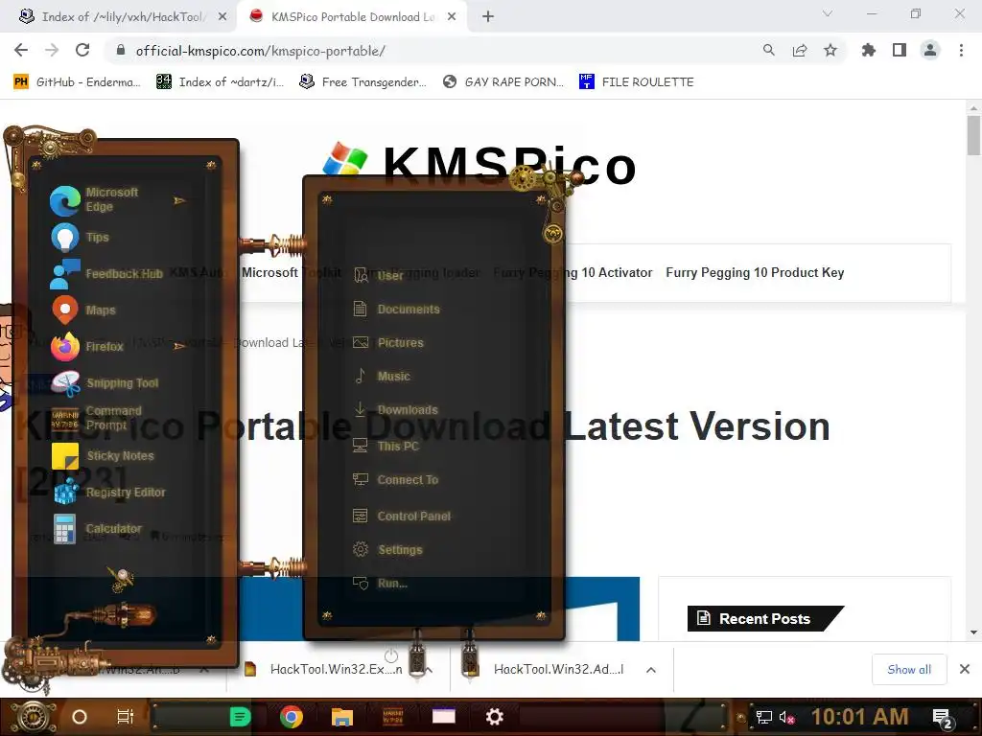Viewport: 982px width, 736px height.
Task: Click the Furry Pegging 10 Product Key link
Action: (x=755, y=273)
